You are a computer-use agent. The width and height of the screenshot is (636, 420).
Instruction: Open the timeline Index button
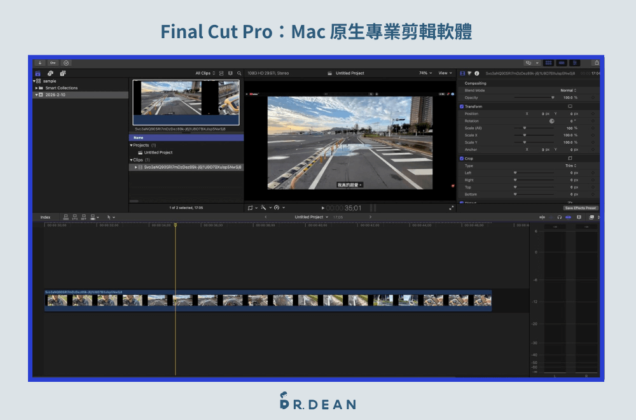(x=45, y=218)
